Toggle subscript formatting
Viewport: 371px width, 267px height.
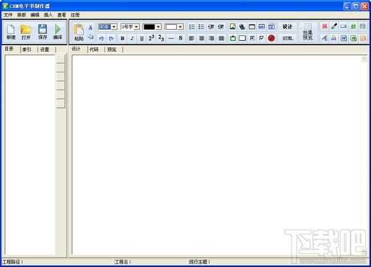click(x=161, y=38)
